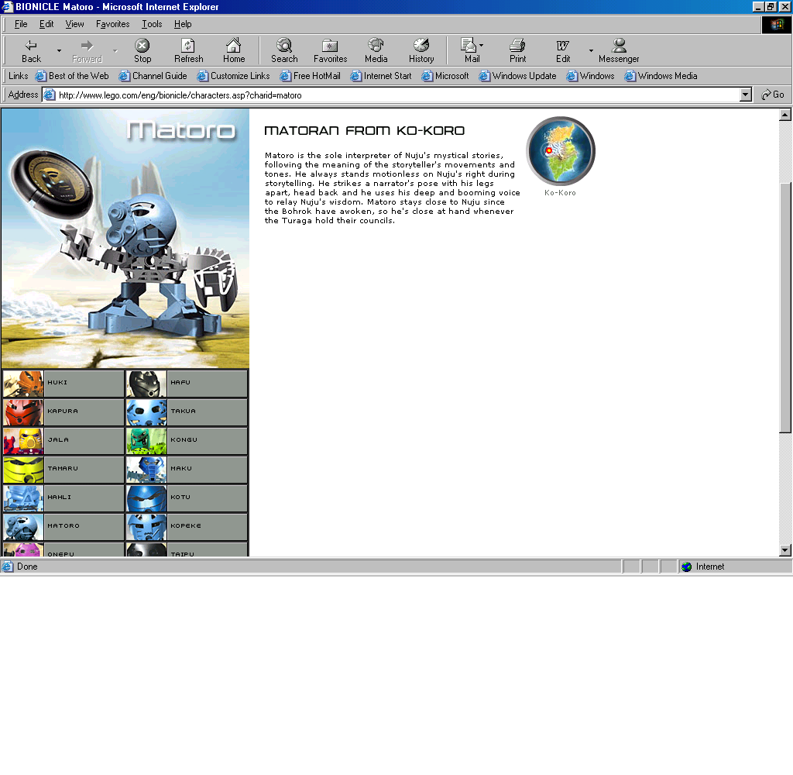Click the Links toolbar label

point(19,76)
